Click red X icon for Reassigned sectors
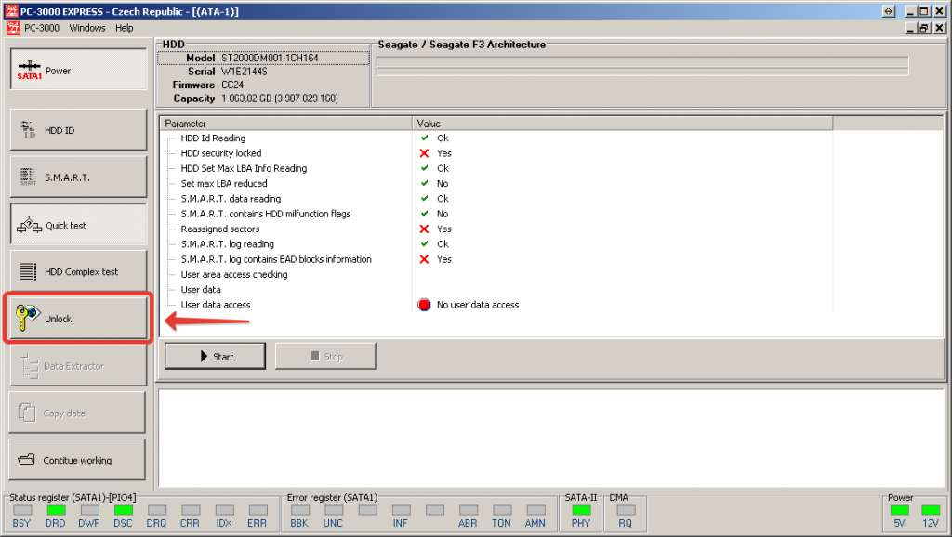This screenshot has height=537, width=952. [424, 229]
